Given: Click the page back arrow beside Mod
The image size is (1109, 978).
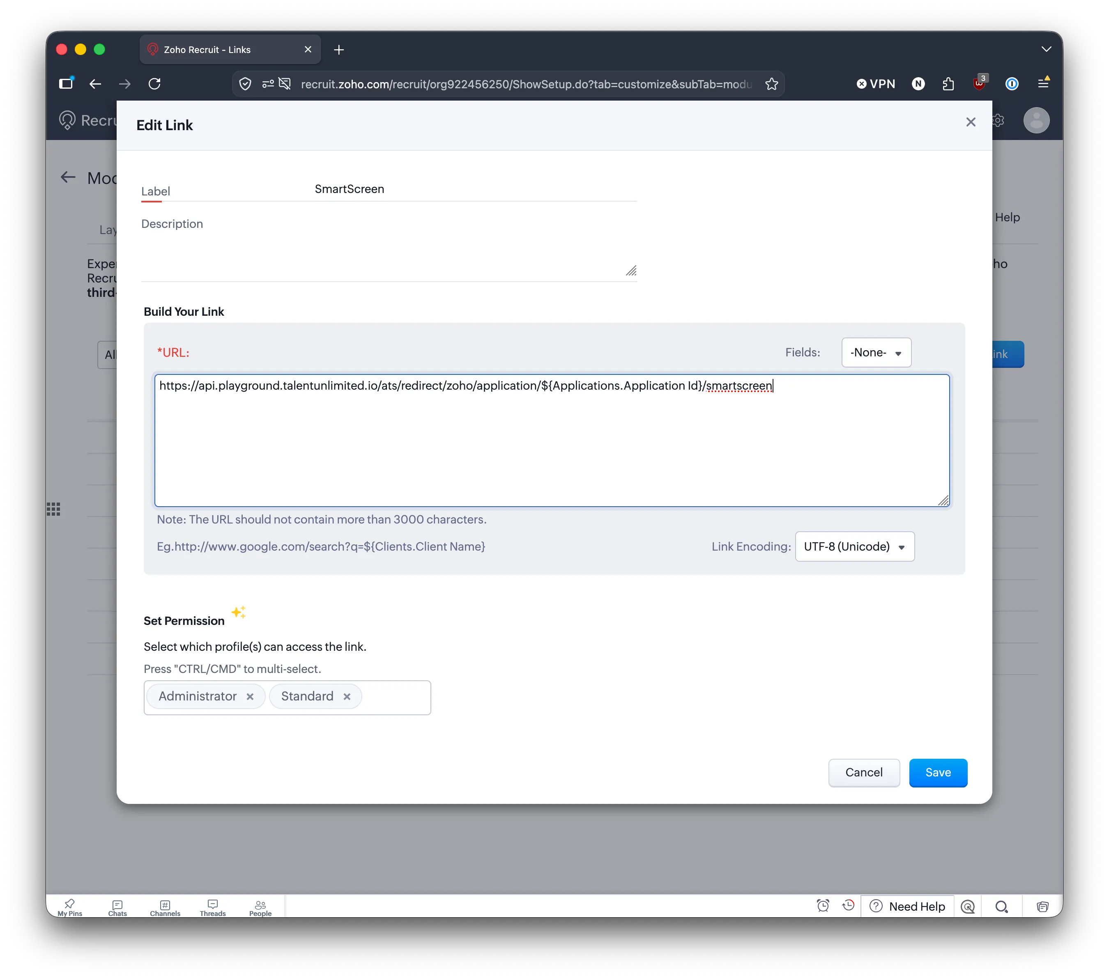Looking at the screenshot, I should tap(68, 177).
